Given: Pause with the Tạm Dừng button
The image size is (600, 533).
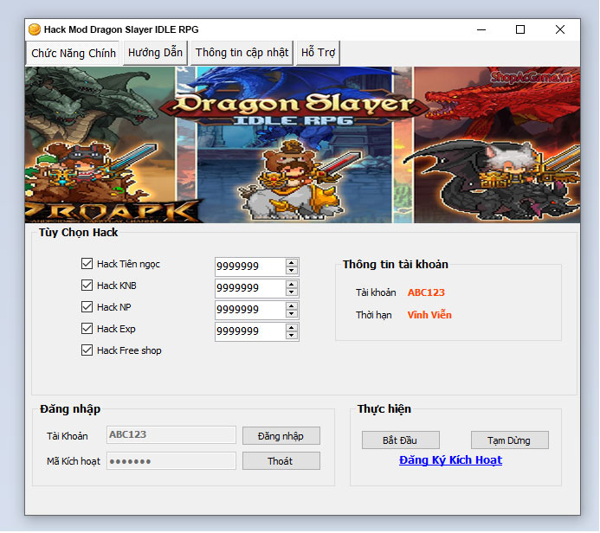Looking at the screenshot, I should (x=510, y=440).
